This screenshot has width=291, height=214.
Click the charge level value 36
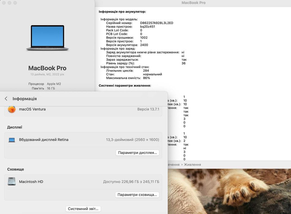tap(183, 63)
